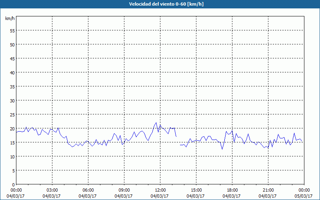Click the "06:00" time axis label
Viewport: 320px width, 200px height.
click(x=88, y=190)
